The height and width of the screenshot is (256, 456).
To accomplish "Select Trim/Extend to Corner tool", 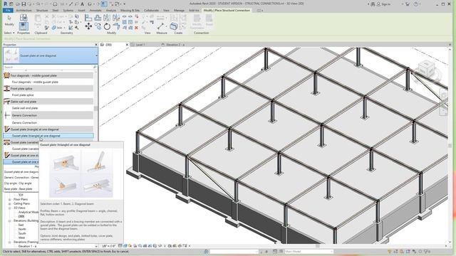I will 116,27.
